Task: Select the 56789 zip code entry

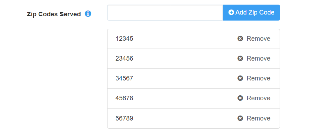Action: tap(125, 118)
